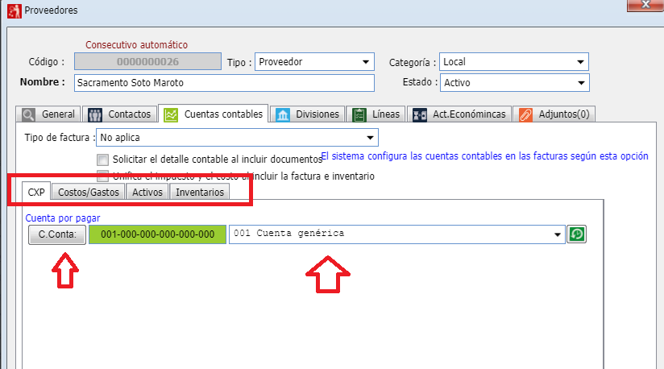
Task: Click the blue 'El sistema configura' note
Action: (485, 156)
